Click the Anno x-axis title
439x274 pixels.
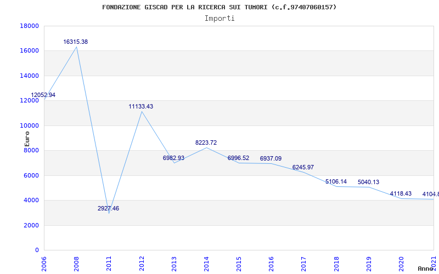(426, 269)
